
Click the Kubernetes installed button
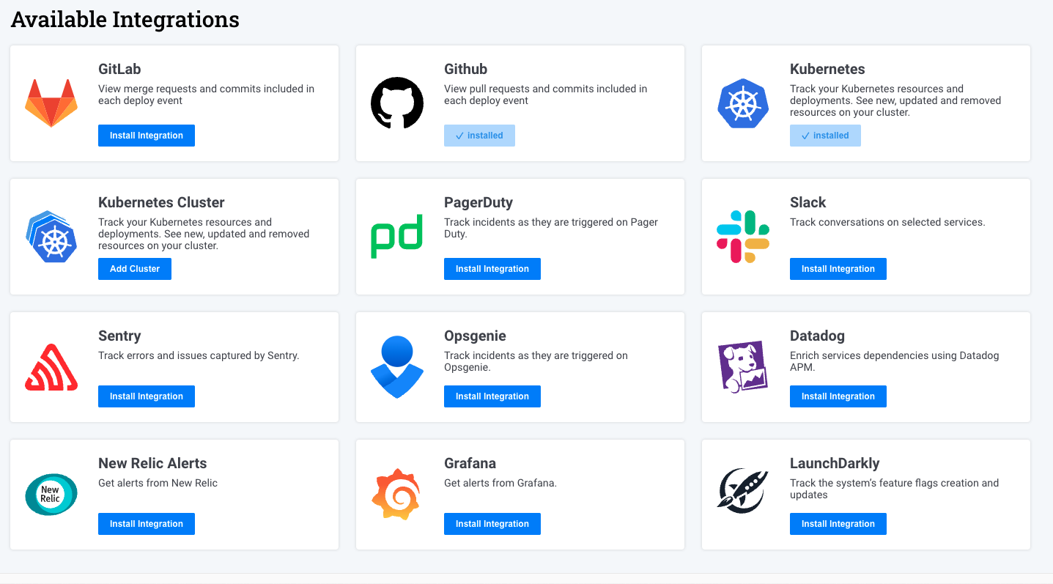(825, 136)
